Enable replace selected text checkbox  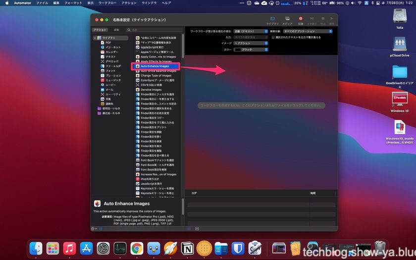click(273, 37)
